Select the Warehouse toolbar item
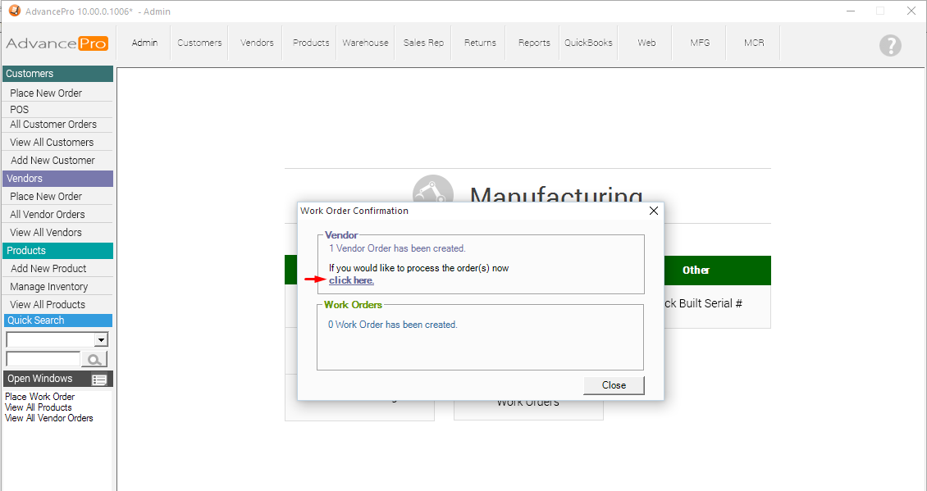The width and height of the screenshot is (927, 491). point(365,43)
